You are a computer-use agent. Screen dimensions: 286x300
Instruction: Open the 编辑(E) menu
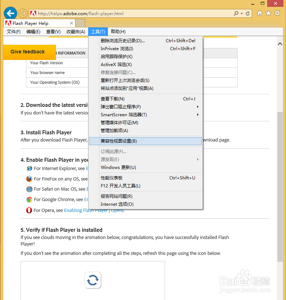tap(33, 31)
